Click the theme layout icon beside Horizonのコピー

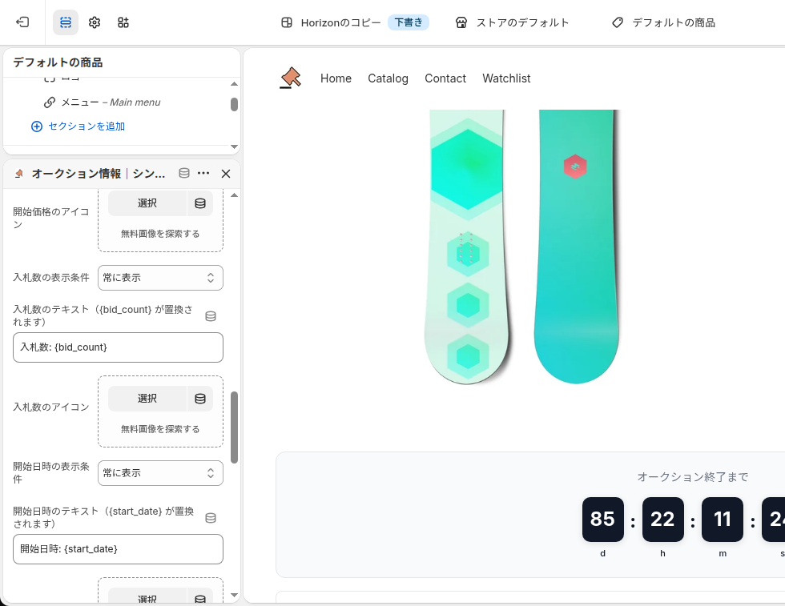[287, 22]
